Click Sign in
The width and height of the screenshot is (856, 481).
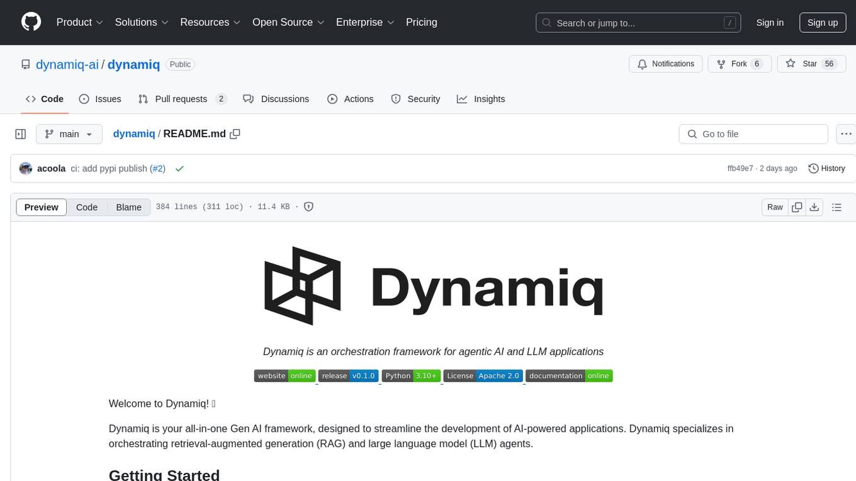[x=770, y=22]
